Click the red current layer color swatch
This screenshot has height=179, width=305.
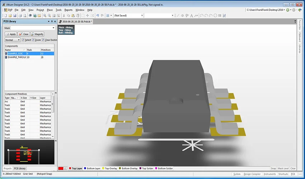61,168
